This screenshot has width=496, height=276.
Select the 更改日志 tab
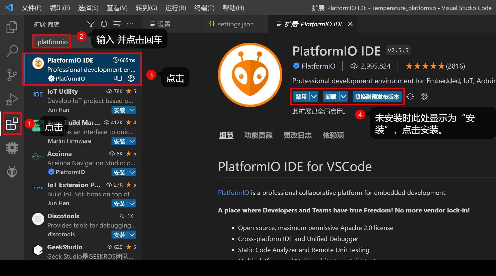point(298,135)
